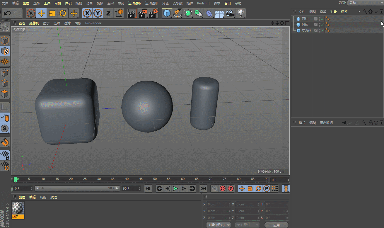384x228 pixels.
Task: Click the Camera object icon
Action: [230, 13]
